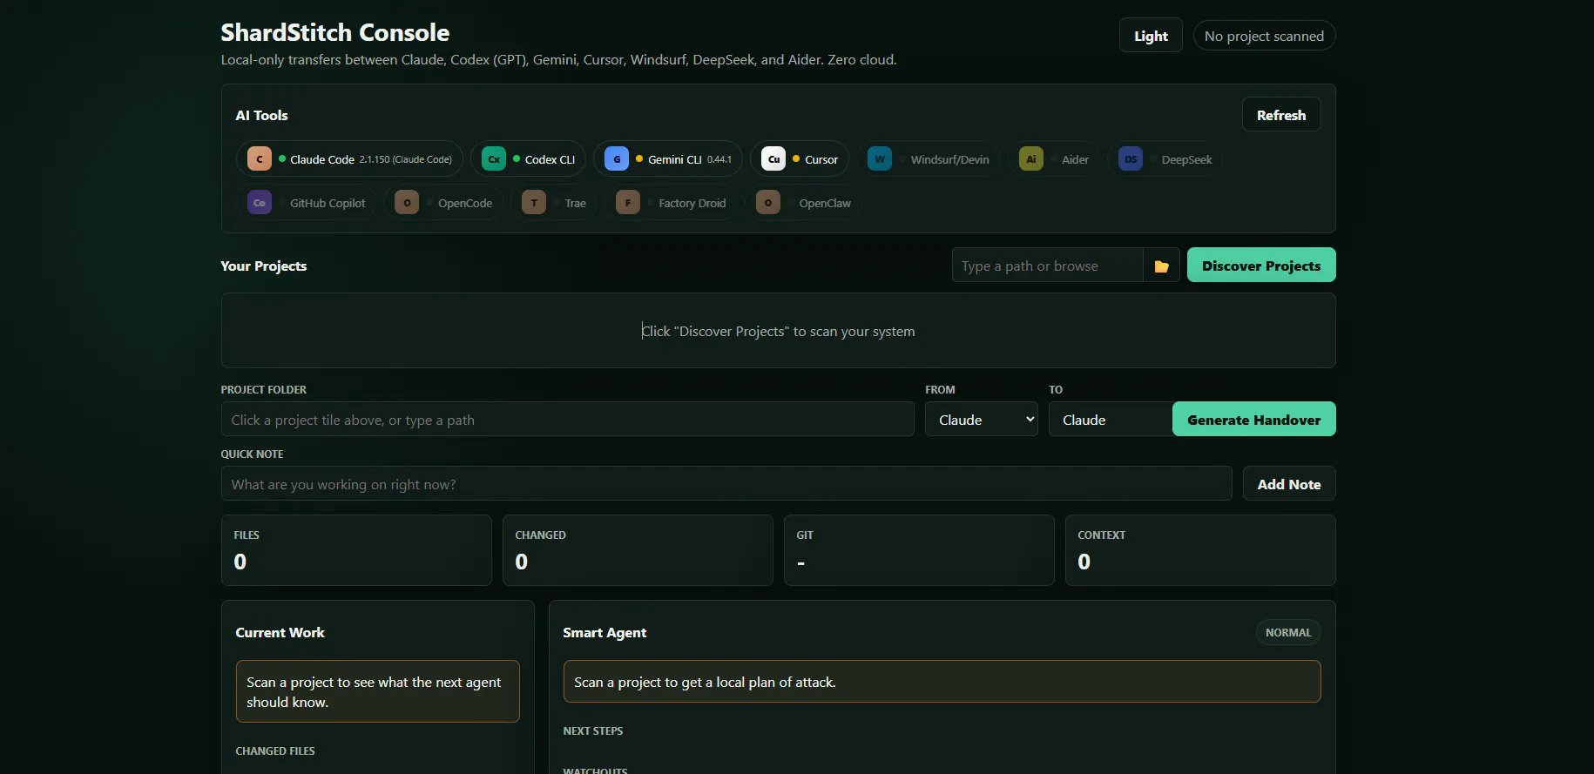Viewport: 1594px width, 774px height.
Task: Click the Gemini CLI label text
Action: pos(675,159)
